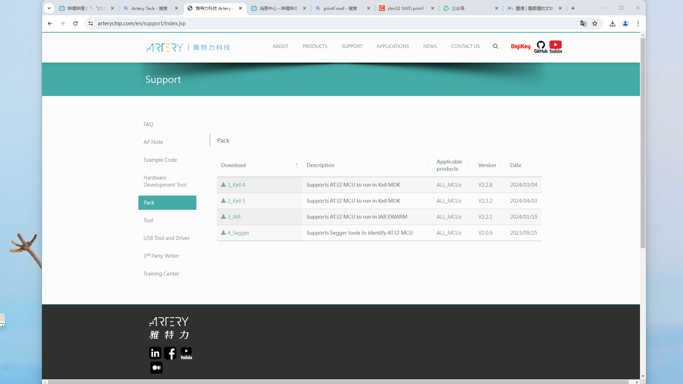
Task: Click the Medium icon in footer
Action: coord(157,368)
